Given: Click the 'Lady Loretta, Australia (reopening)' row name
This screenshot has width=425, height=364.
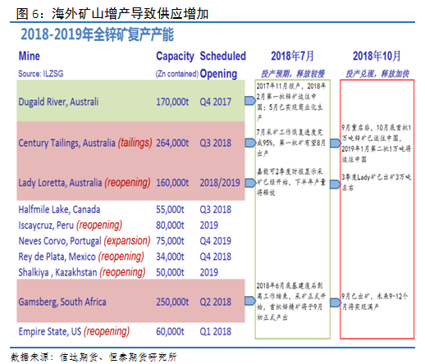Looking at the screenshot, I should 85,183.
